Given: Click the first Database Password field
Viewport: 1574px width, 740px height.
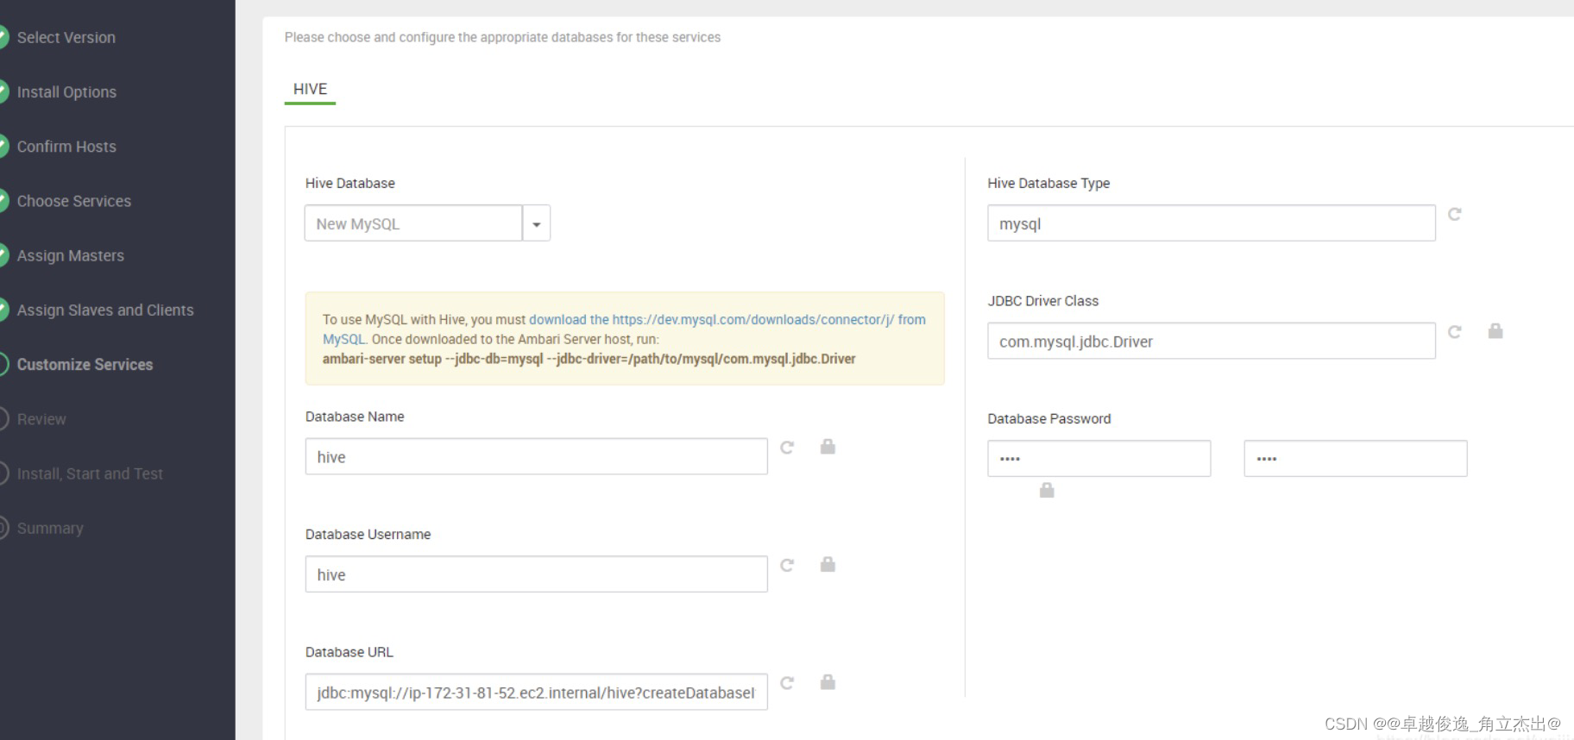Looking at the screenshot, I should [x=1099, y=458].
